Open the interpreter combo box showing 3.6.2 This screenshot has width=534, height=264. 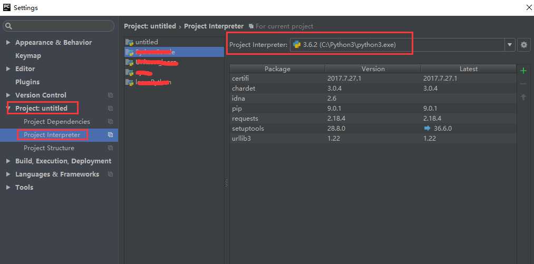[x=402, y=45]
